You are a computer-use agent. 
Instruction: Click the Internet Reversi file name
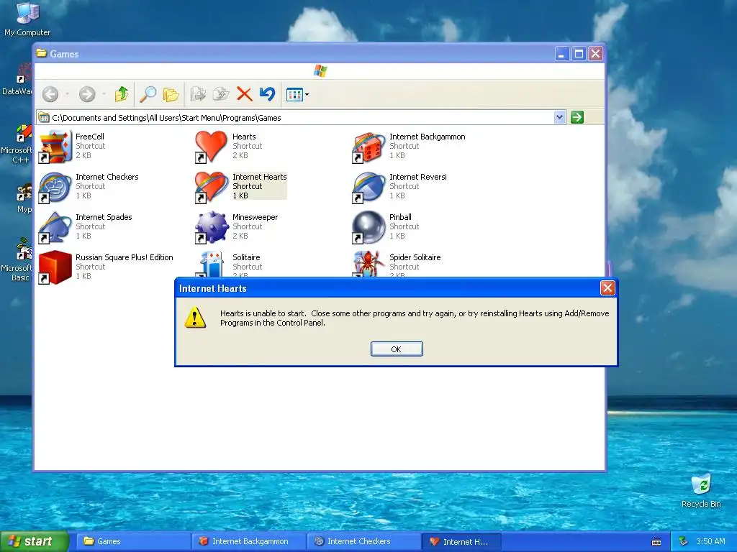tap(418, 177)
